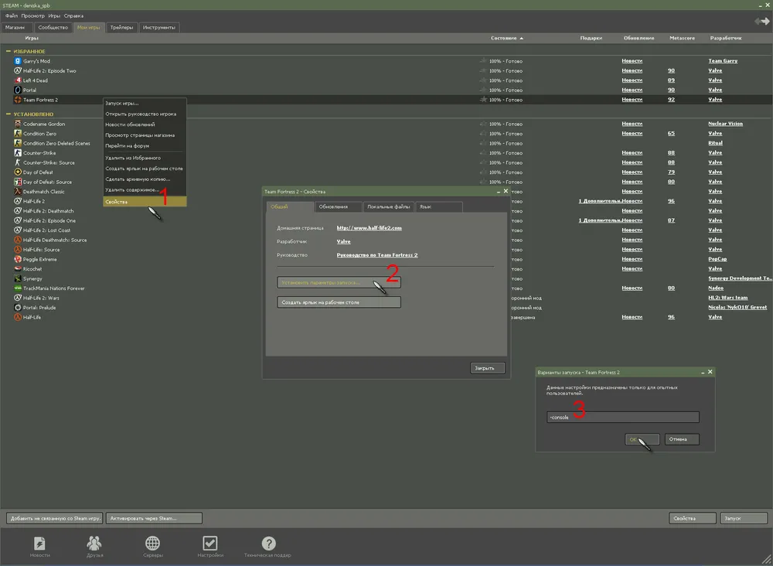Open the Друзья friends icon
The height and width of the screenshot is (566, 773).
96,544
